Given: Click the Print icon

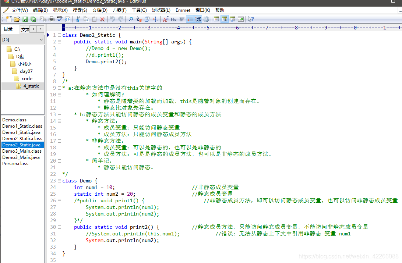Looking at the screenshot, I should point(52,19).
